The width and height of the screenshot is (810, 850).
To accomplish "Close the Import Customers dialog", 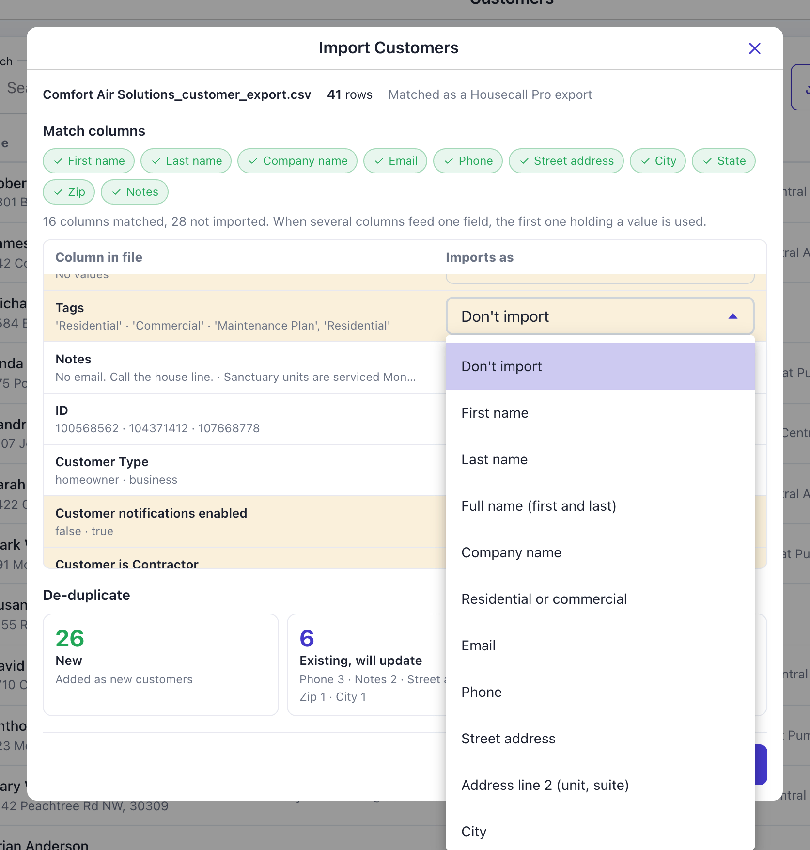I will (x=754, y=48).
